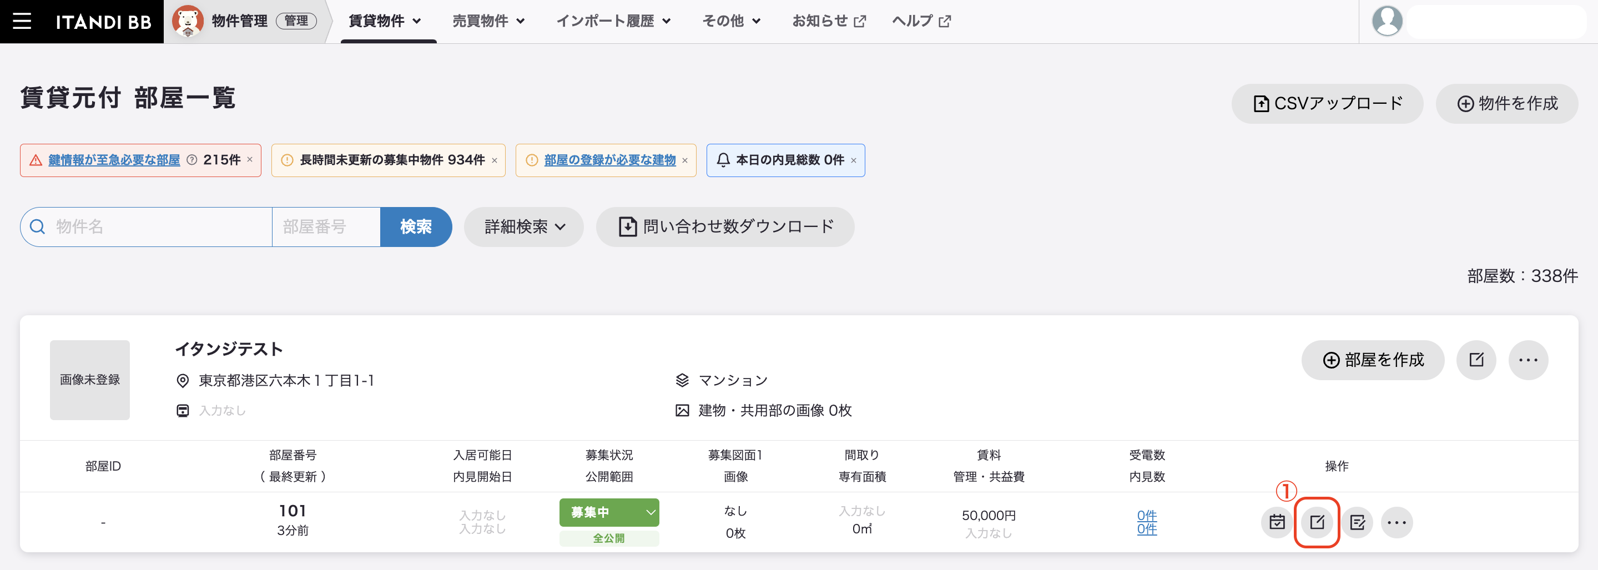Focus the 部屋番号 input field

coord(326,227)
